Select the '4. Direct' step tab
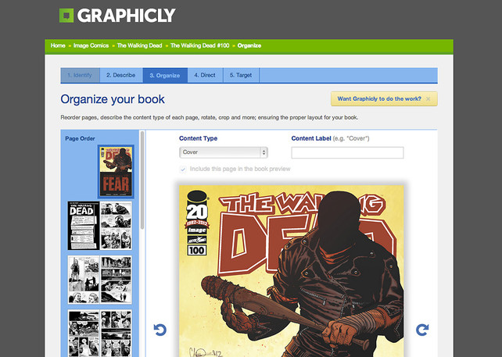The image size is (502, 357). 205,75
